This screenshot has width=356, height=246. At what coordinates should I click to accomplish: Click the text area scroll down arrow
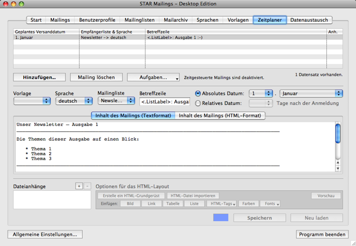tap(338, 168)
